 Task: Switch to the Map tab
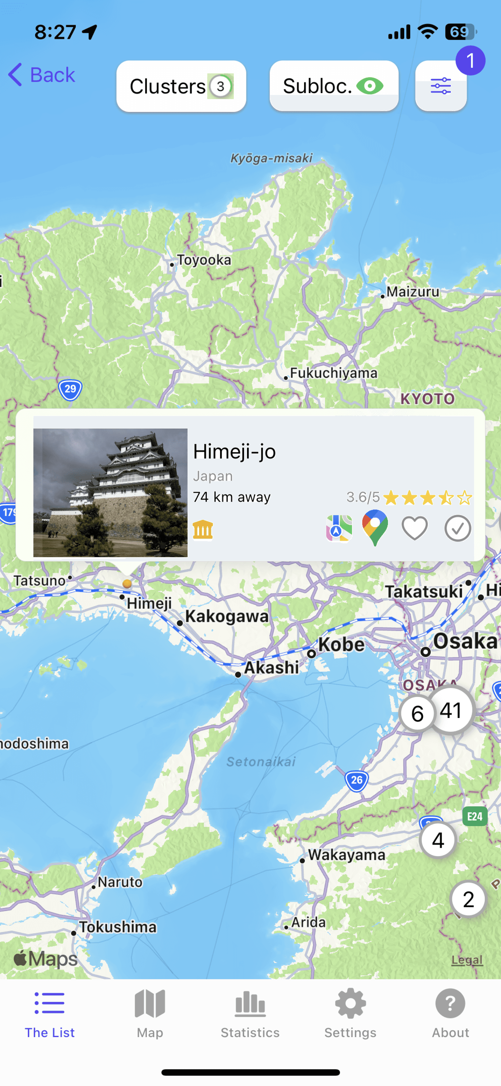click(150, 1014)
